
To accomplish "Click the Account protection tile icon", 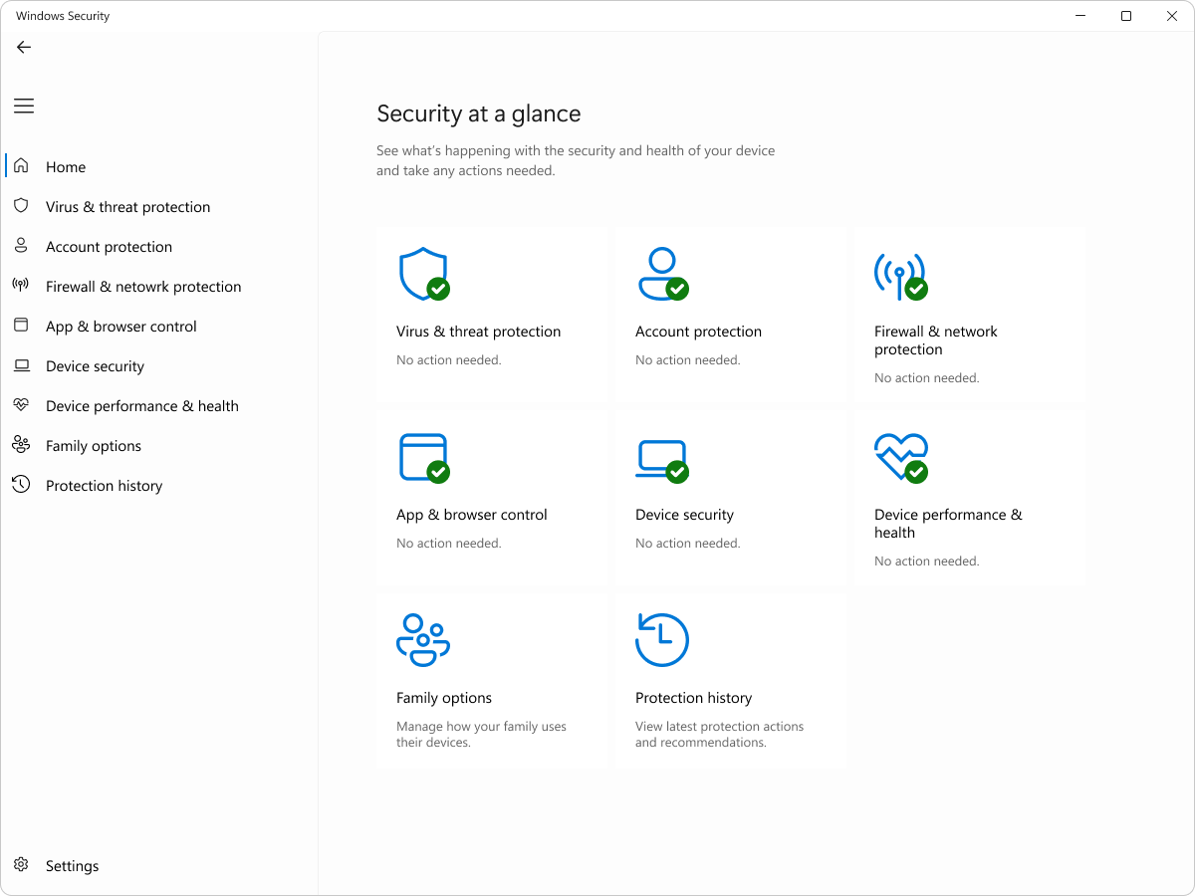I will [662, 272].
